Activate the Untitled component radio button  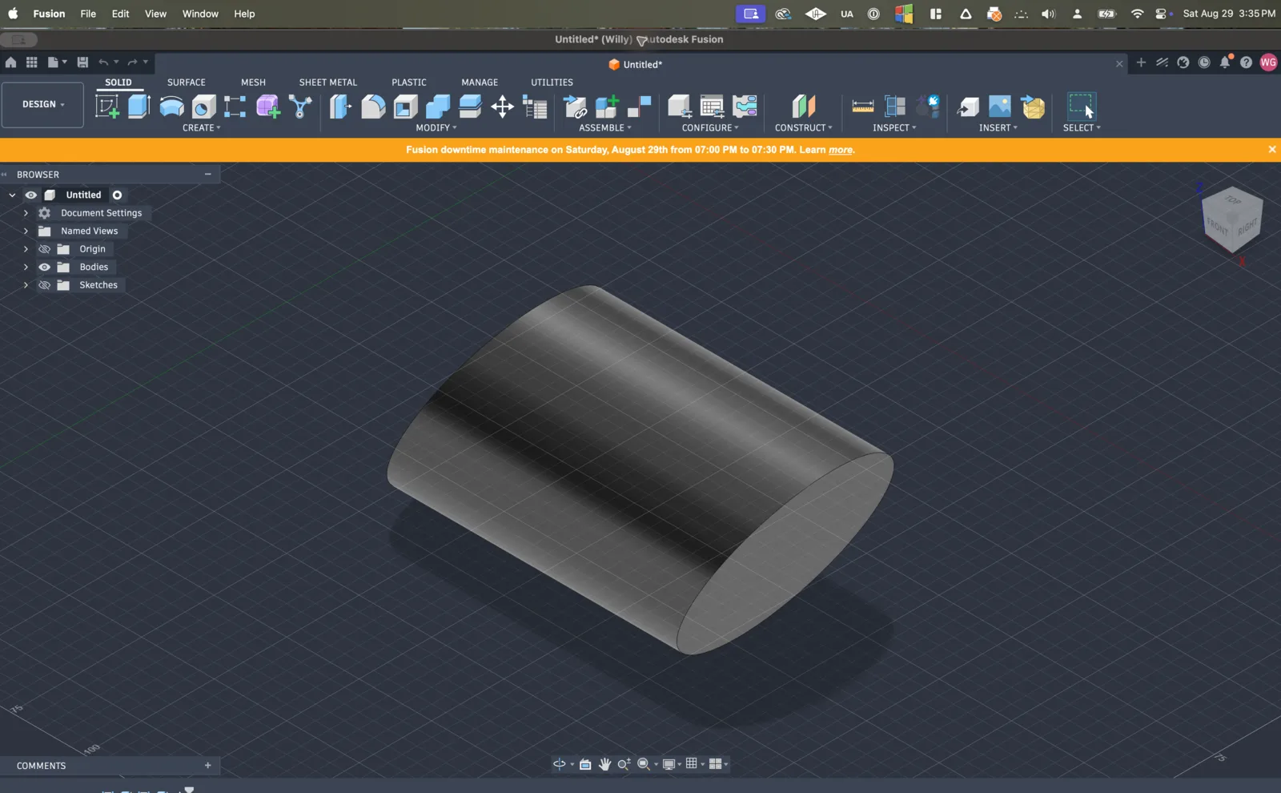coord(117,195)
